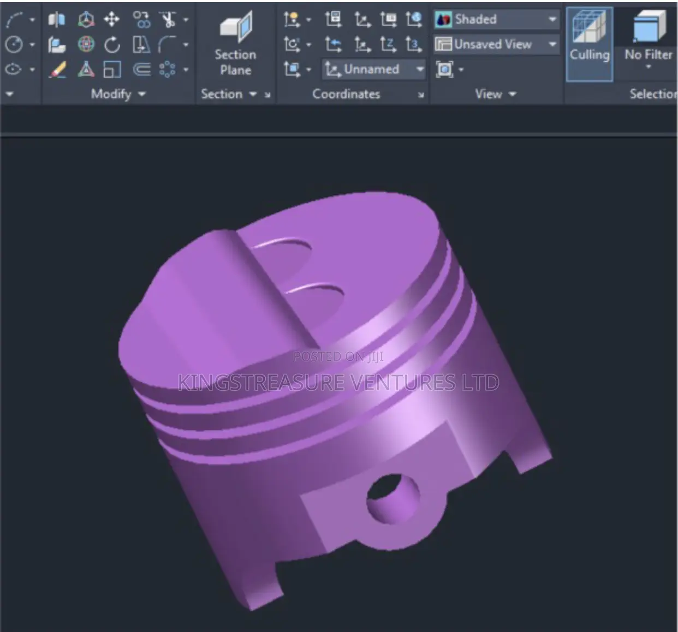This screenshot has height=632, width=678.
Task: Click the second-row Modify icon under 3D Mirror
Action: pyautogui.click(x=57, y=45)
